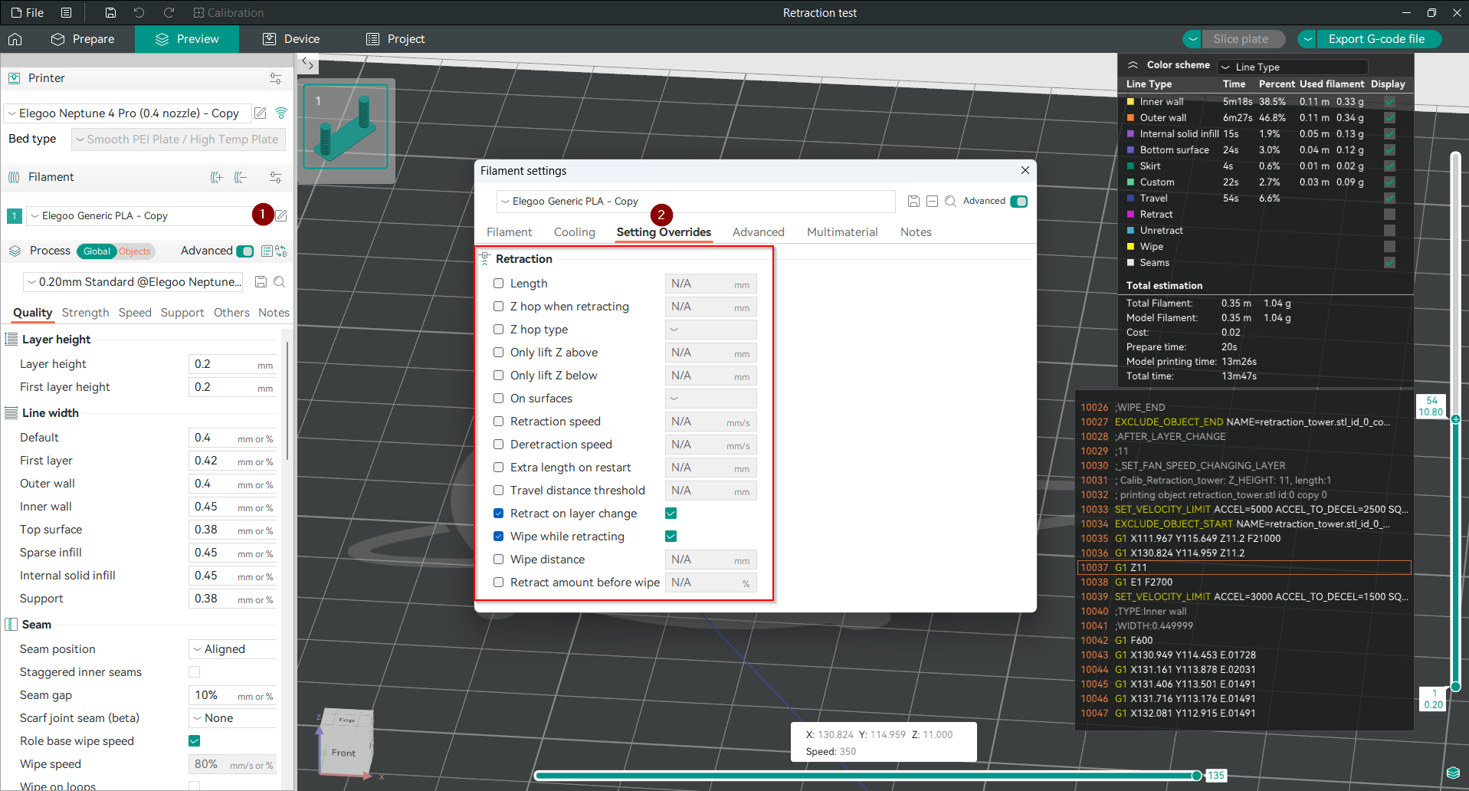Show Retract lines in legend
The height and width of the screenshot is (791, 1469).
point(1389,215)
